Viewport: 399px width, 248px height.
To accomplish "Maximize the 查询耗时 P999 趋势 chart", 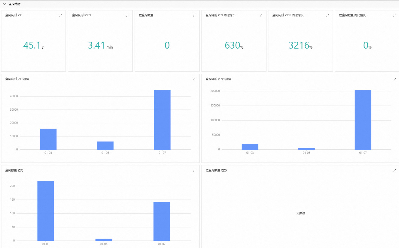I will 394,79.
